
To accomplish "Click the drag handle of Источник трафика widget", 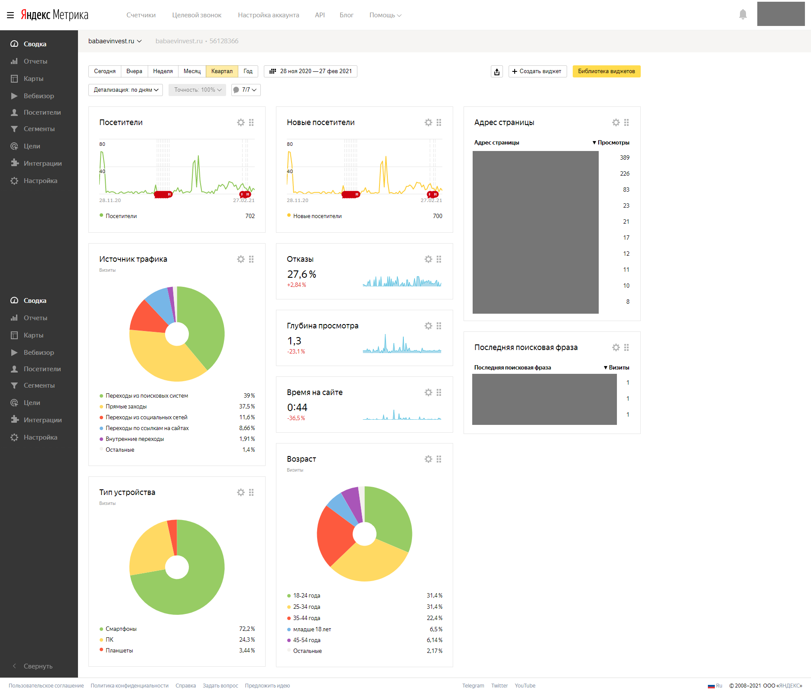I will pos(251,259).
